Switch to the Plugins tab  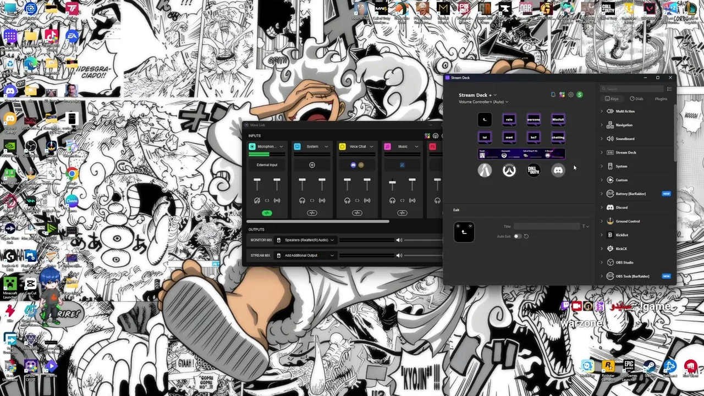coord(661,99)
